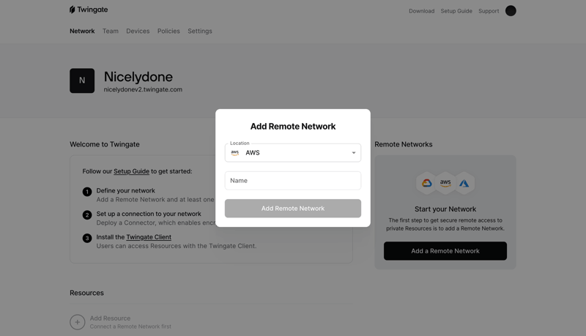Click the plus icon next to Add Resource
586x336 pixels.
pyautogui.click(x=78, y=322)
